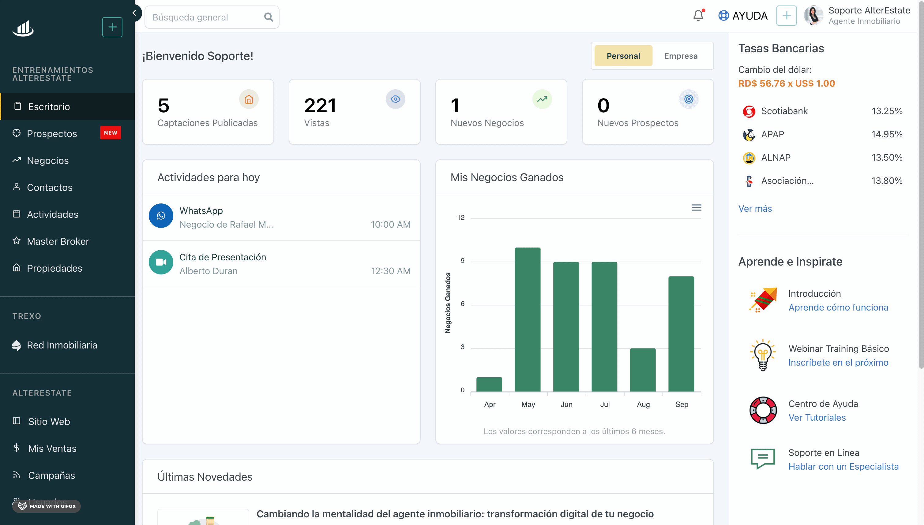Click the eye icon on Vistas card

coord(396,99)
